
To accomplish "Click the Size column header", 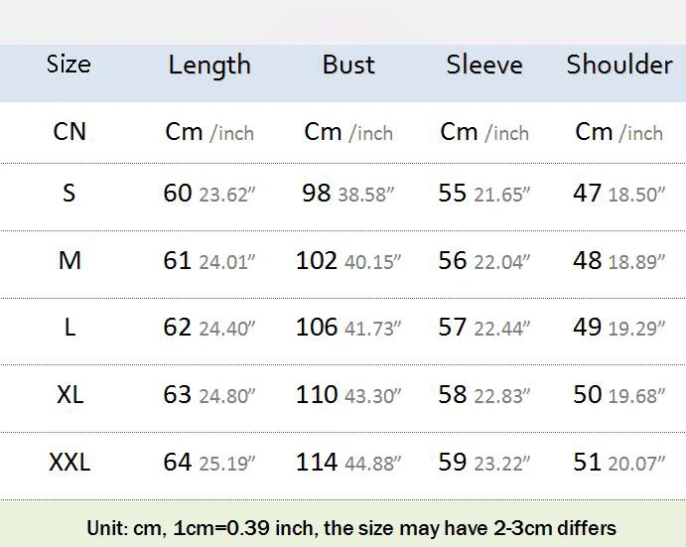I will pos(69,65).
